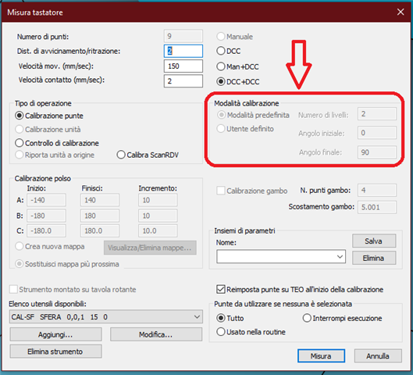Screen dimensions: 413x375
Task: Click the Misura button
Action: (321, 355)
